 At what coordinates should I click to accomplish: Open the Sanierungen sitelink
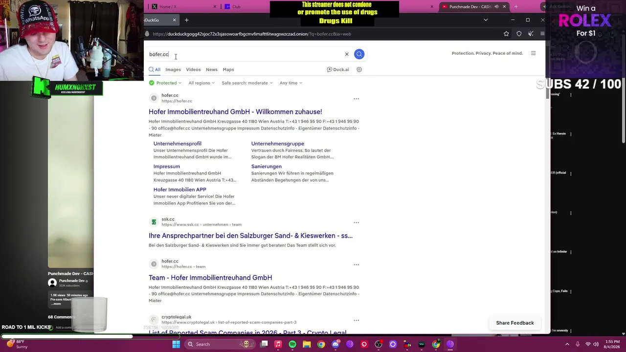pyautogui.click(x=267, y=167)
